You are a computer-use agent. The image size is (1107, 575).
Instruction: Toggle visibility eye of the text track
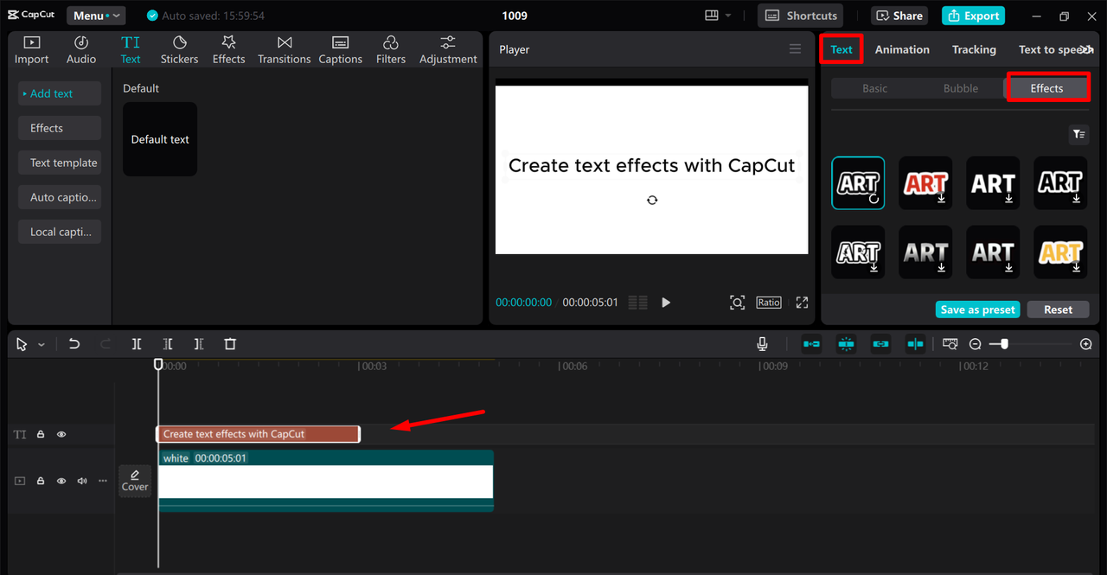61,435
